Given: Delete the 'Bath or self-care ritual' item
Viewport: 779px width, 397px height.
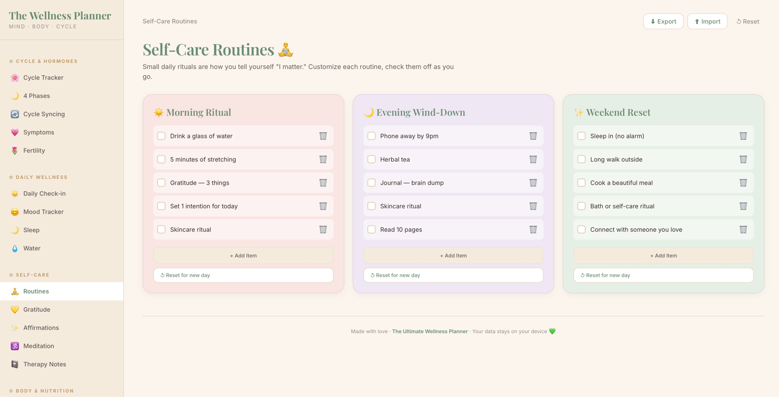Looking at the screenshot, I should pyautogui.click(x=743, y=206).
